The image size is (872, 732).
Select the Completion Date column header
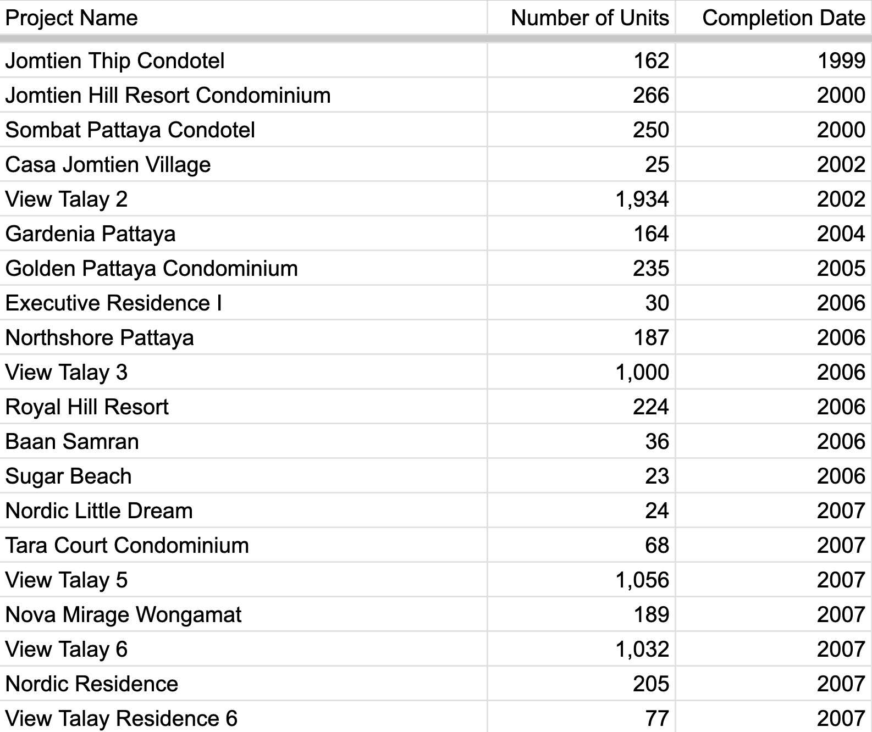(x=774, y=18)
